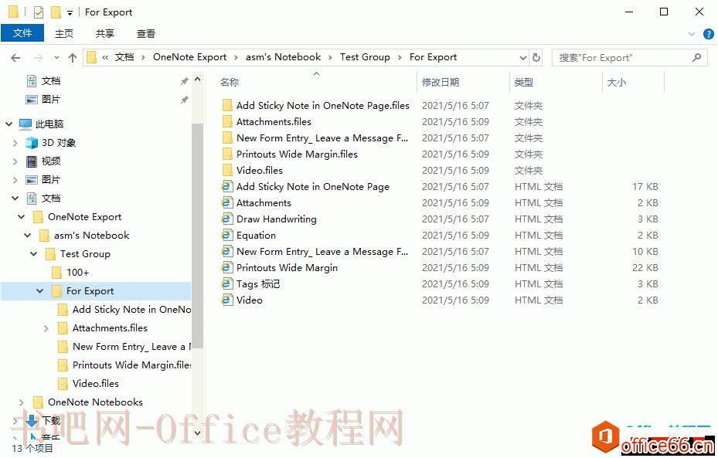
Task: Collapse the OneNote Export tree node
Action: click(x=22, y=217)
